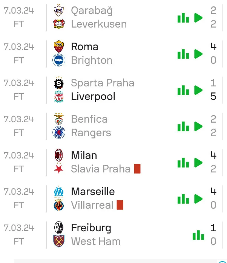Click the Marseille club badge

[x=59, y=192]
